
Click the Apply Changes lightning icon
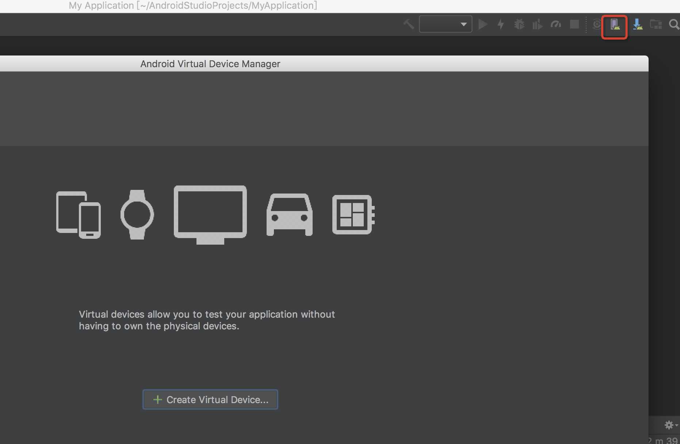click(x=501, y=24)
